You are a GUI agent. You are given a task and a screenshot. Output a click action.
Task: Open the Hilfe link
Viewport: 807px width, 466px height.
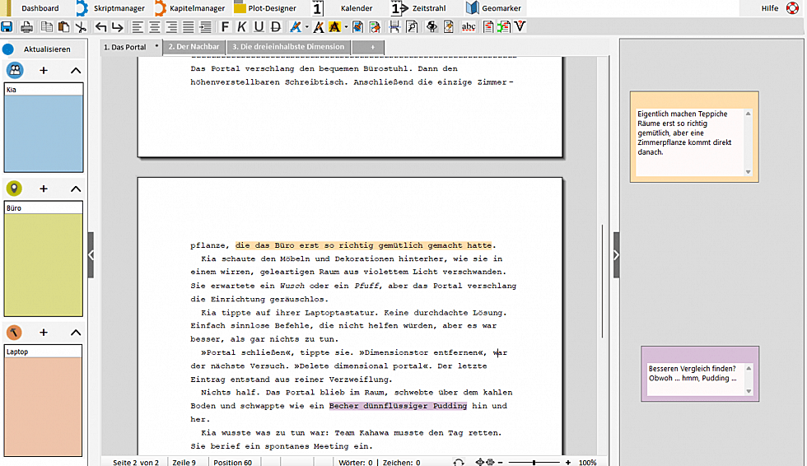[x=769, y=8]
